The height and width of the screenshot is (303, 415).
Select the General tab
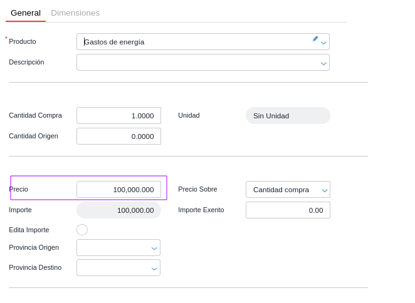pyautogui.click(x=26, y=13)
